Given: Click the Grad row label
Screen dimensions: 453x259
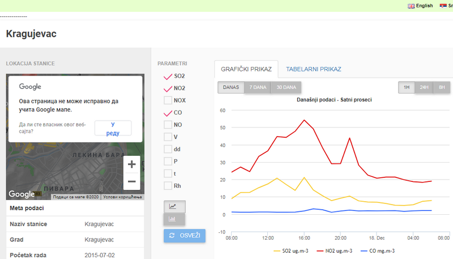Looking at the screenshot, I should 16,240.
